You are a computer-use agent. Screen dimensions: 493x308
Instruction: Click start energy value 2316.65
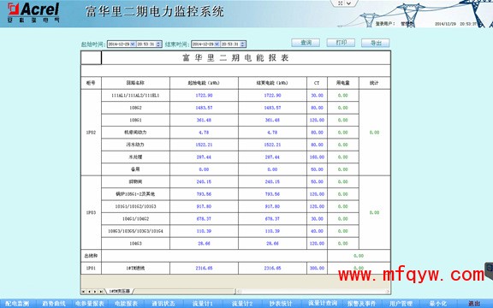point(204,268)
